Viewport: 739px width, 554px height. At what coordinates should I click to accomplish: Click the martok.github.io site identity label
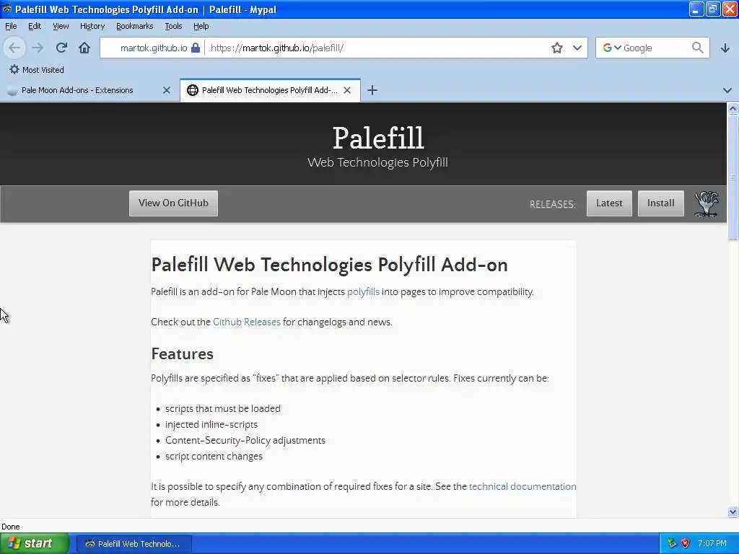tap(154, 48)
